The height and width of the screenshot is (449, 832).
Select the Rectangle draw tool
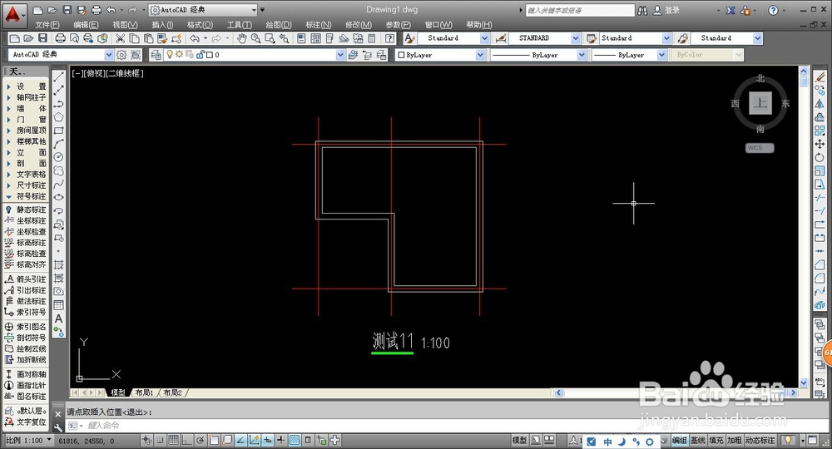pos(59,131)
